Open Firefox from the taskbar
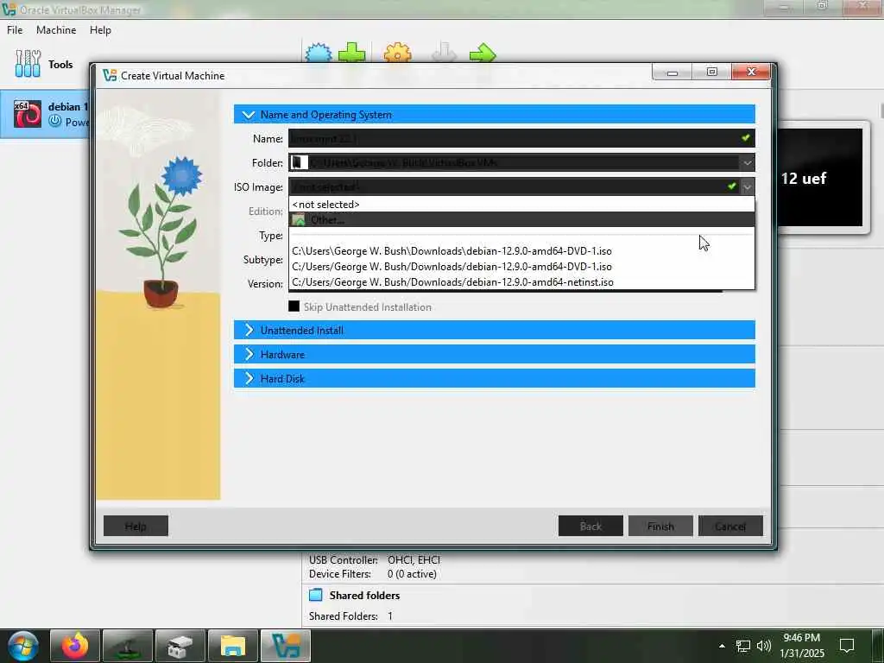Screen dimensions: 884x663 [x=75, y=646]
